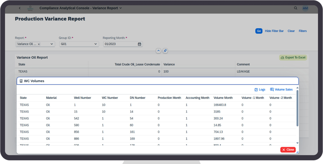Click the DN Number column header
Image resolution: width=323 pixels, height=164 pixels.
pyautogui.click(x=138, y=98)
